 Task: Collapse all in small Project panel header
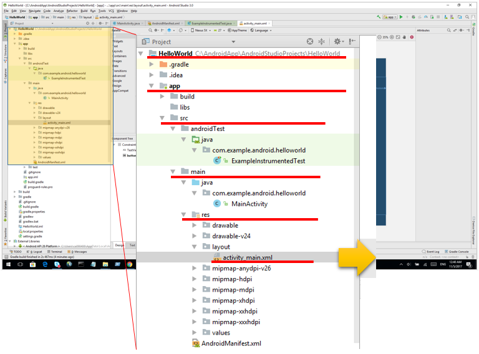[93, 23]
